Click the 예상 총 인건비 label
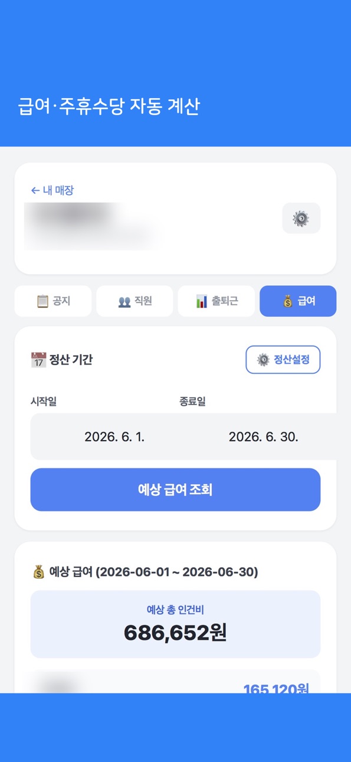Viewport: 351px width, 762px height. pyautogui.click(x=175, y=610)
